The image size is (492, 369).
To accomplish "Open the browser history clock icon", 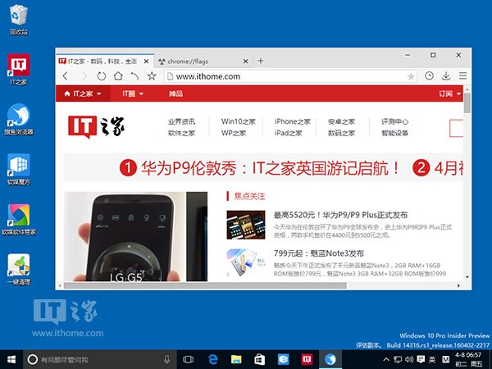I will 429,76.
